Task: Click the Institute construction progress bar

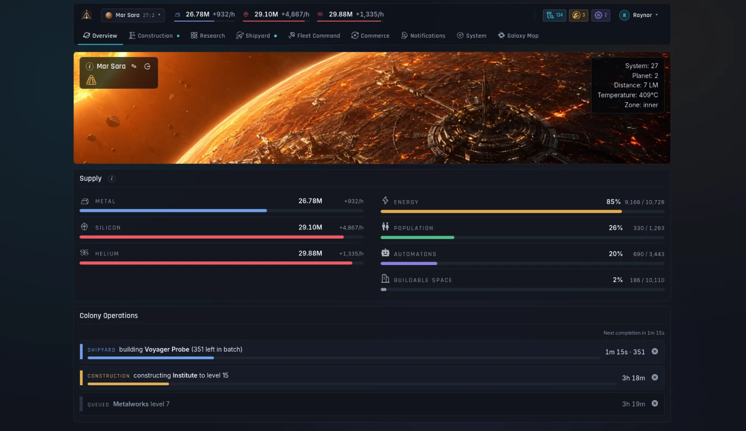Action: click(352, 384)
